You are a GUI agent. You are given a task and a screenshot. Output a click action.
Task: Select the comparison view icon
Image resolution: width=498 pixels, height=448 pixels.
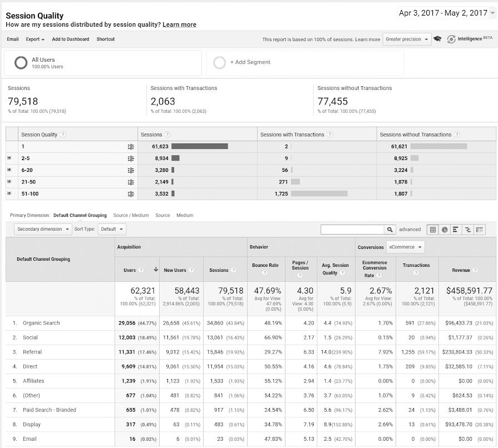click(x=467, y=230)
